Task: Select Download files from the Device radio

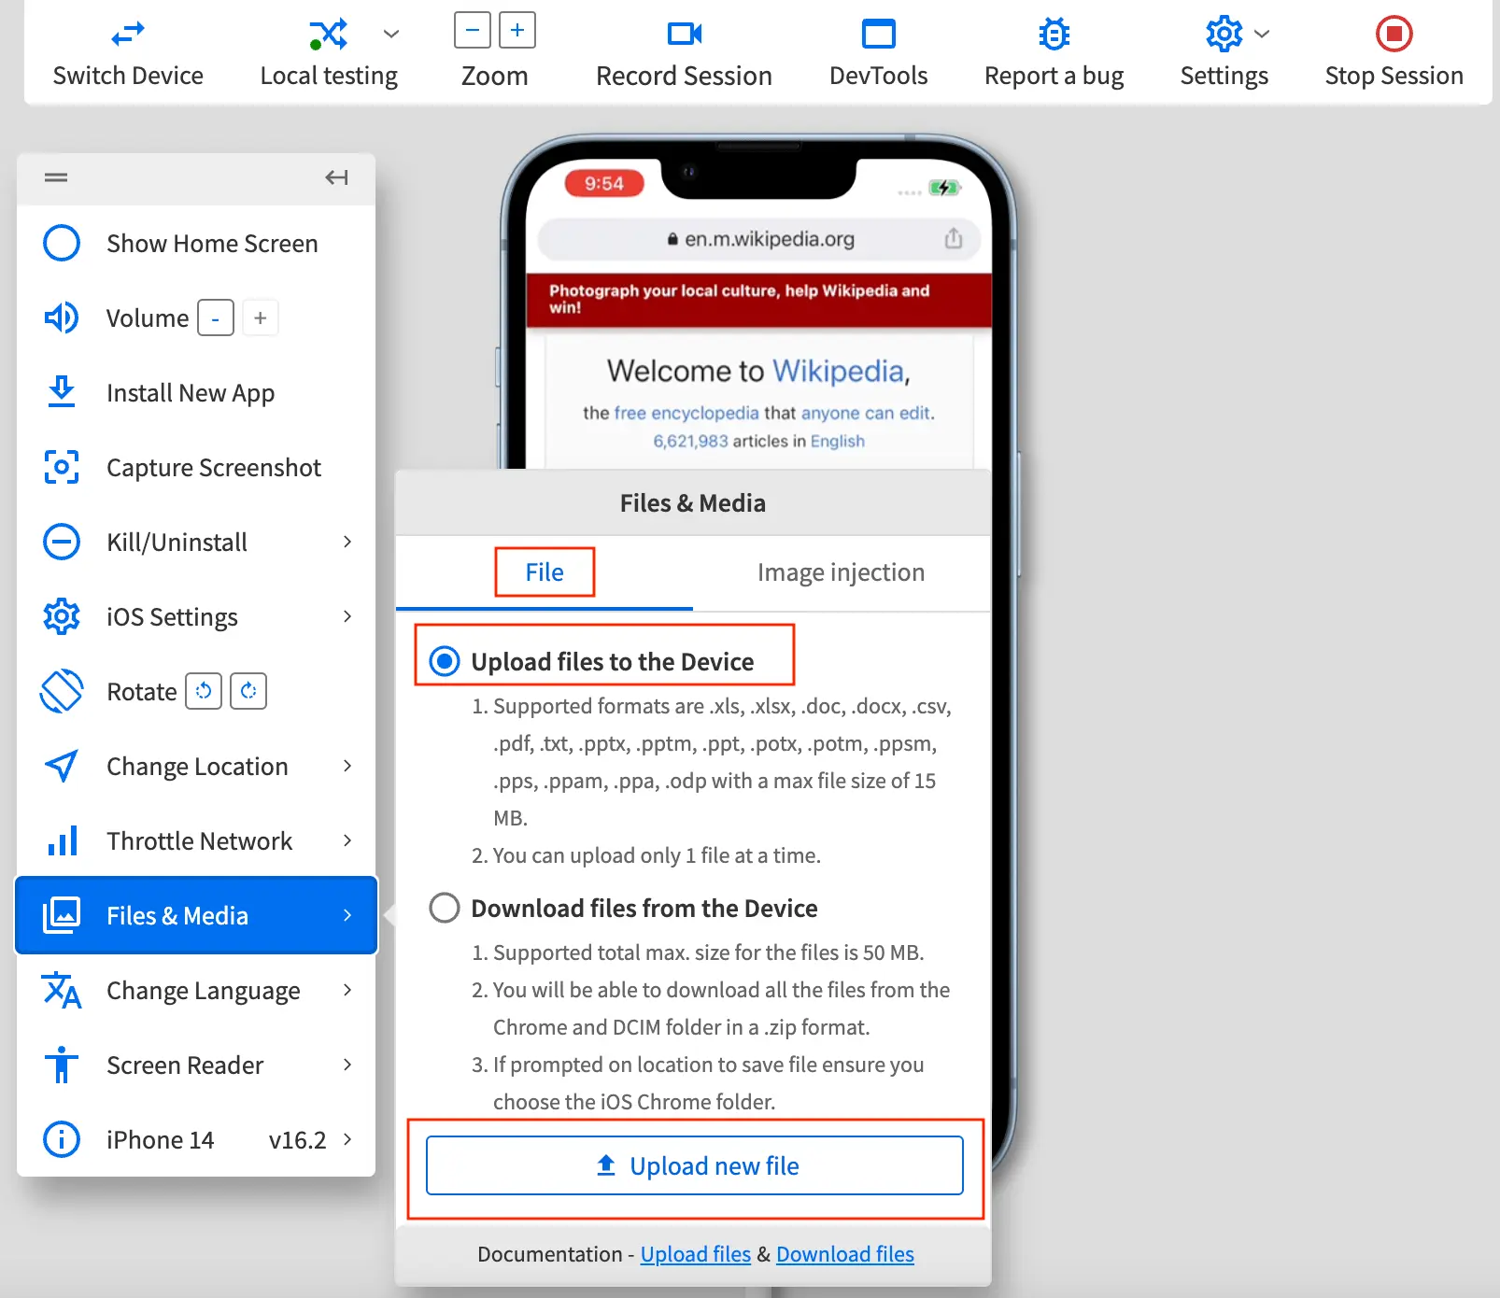Action: [x=445, y=908]
